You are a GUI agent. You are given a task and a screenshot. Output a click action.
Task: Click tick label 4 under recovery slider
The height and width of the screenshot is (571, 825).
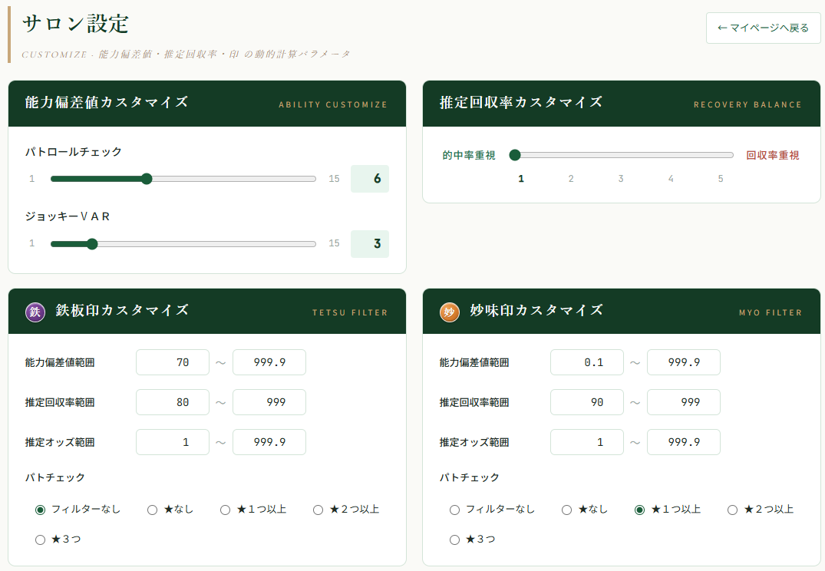click(x=671, y=179)
